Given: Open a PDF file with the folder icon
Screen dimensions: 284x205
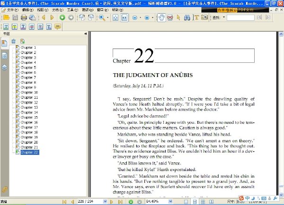Looking at the screenshot, I should (6, 17).
